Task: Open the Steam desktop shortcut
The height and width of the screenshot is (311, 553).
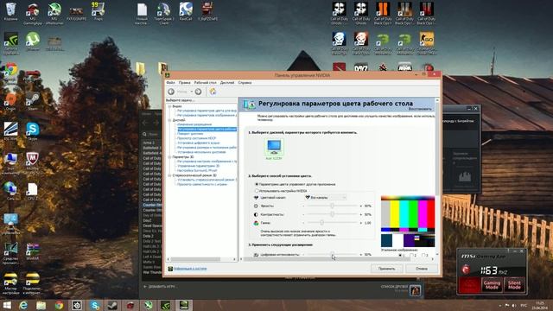Action: (33, 102)
